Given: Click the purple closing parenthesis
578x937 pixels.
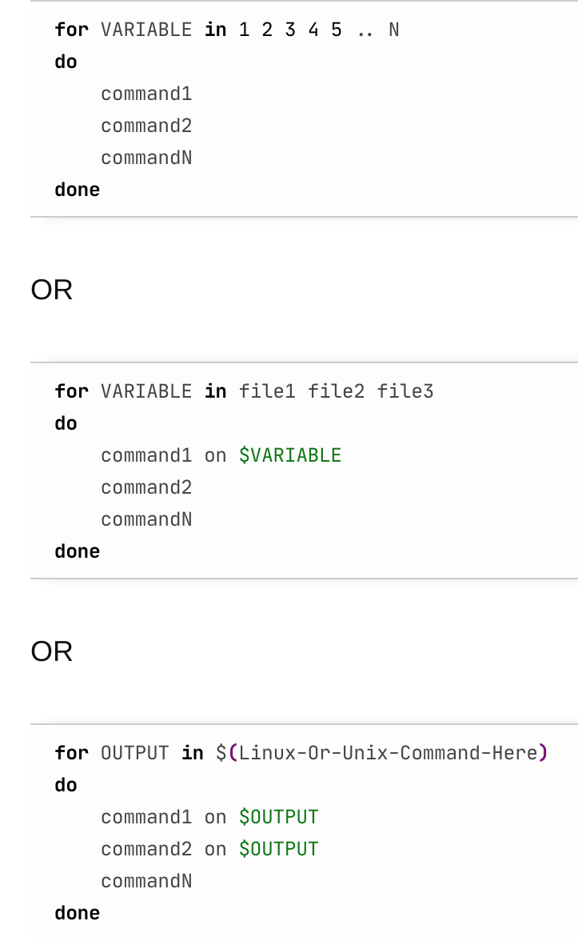Looking at the screenshot, I should 543,752.
